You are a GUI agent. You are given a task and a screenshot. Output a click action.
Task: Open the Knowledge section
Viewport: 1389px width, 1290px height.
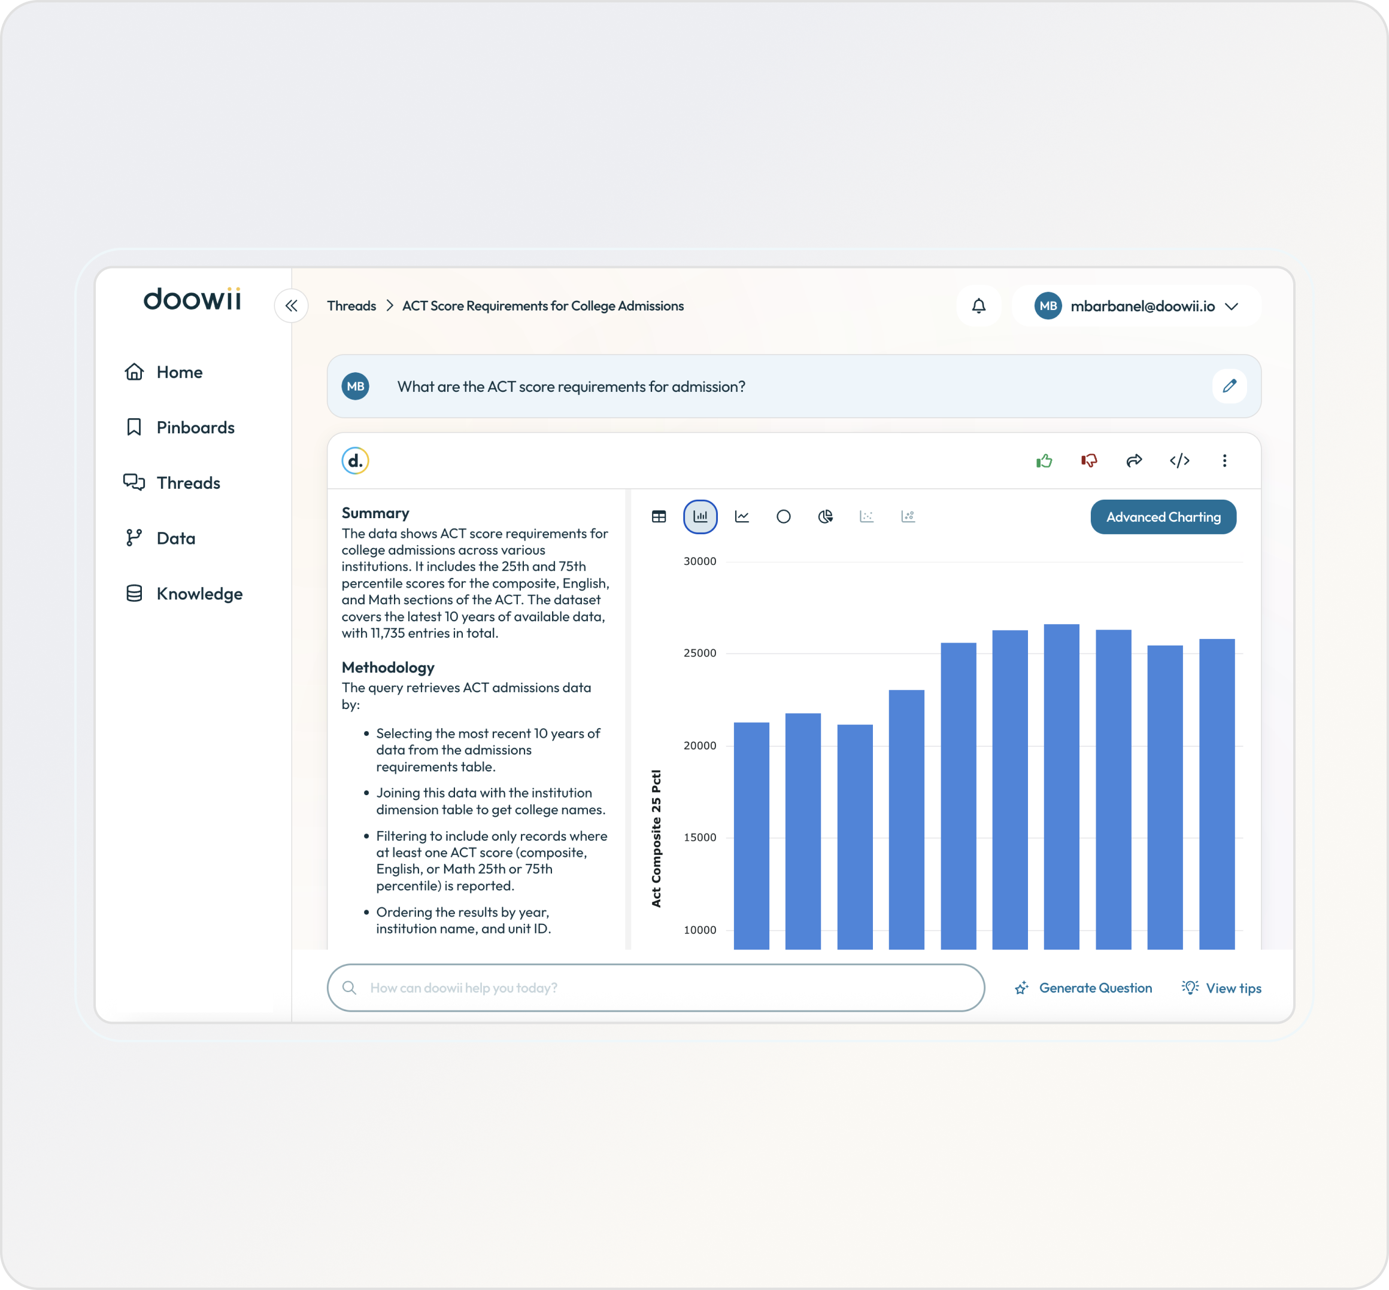pos(199,594)
